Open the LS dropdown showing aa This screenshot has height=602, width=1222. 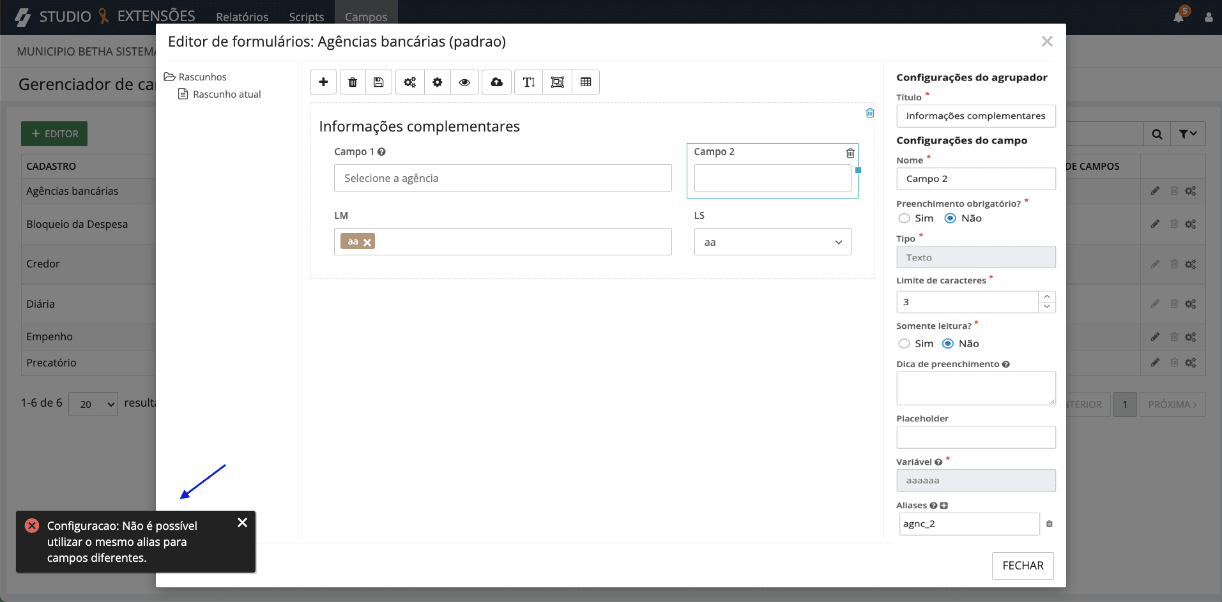click(772, 242)
